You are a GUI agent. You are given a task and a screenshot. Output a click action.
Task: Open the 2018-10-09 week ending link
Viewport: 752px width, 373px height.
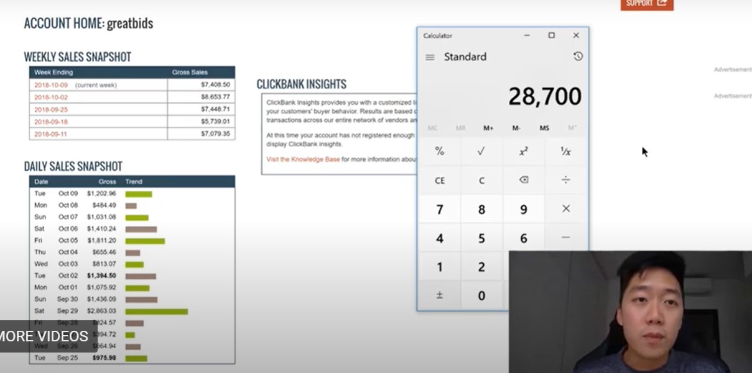(x=51, y=85)
